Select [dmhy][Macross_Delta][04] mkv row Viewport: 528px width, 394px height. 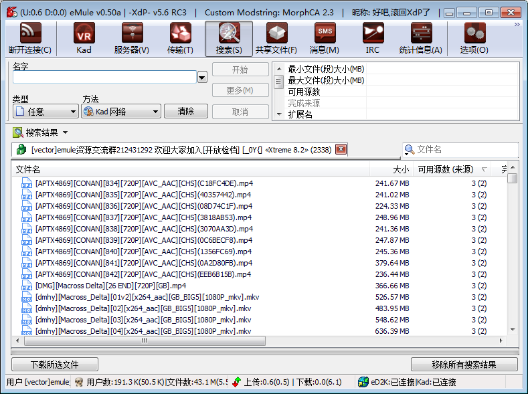tap(259, 331)
